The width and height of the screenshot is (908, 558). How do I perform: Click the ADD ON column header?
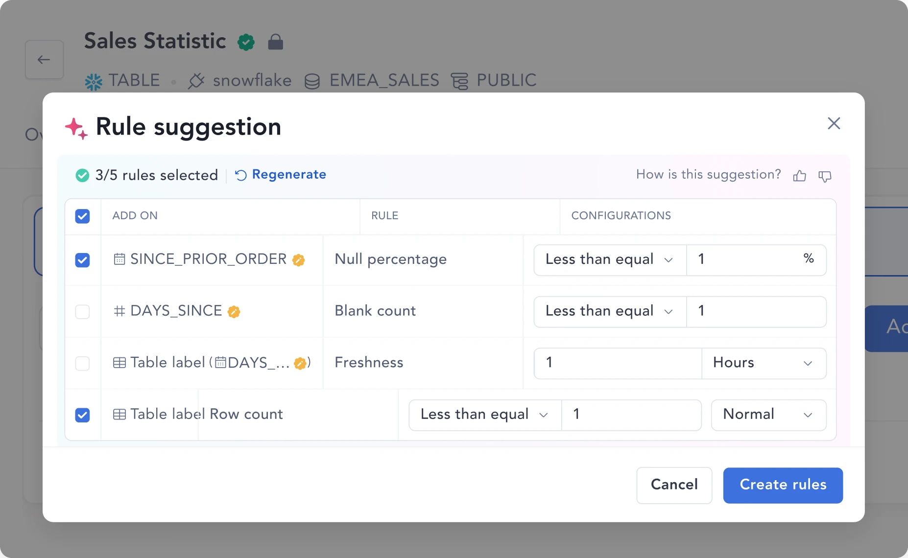coord(135,216)
